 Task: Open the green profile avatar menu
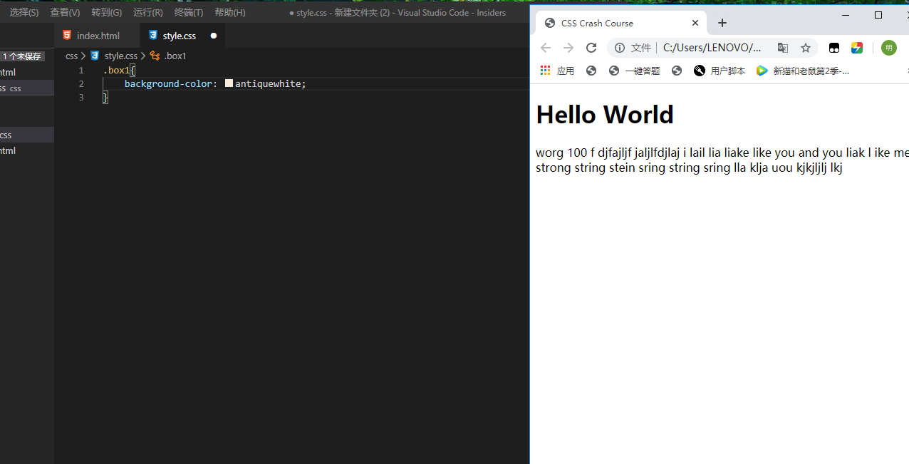pos(889,48)
